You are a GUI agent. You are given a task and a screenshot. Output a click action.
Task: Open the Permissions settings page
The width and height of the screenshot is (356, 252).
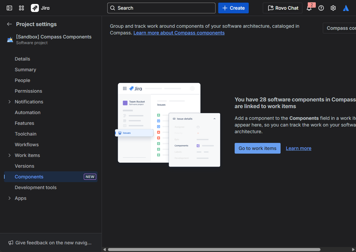click(x=51, y=91)
